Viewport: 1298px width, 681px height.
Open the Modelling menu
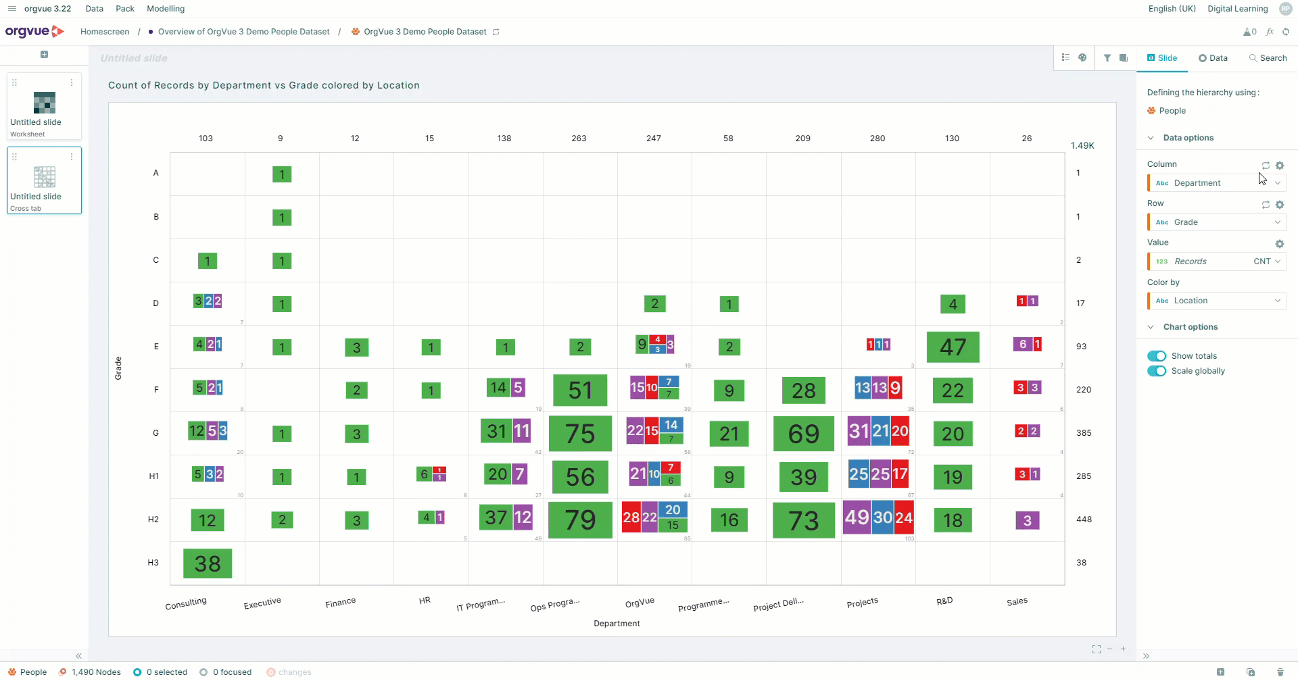(x=166, y=9)
